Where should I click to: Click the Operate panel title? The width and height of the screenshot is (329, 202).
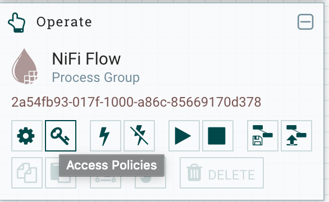pyautogui.click(x=64, y=22)
